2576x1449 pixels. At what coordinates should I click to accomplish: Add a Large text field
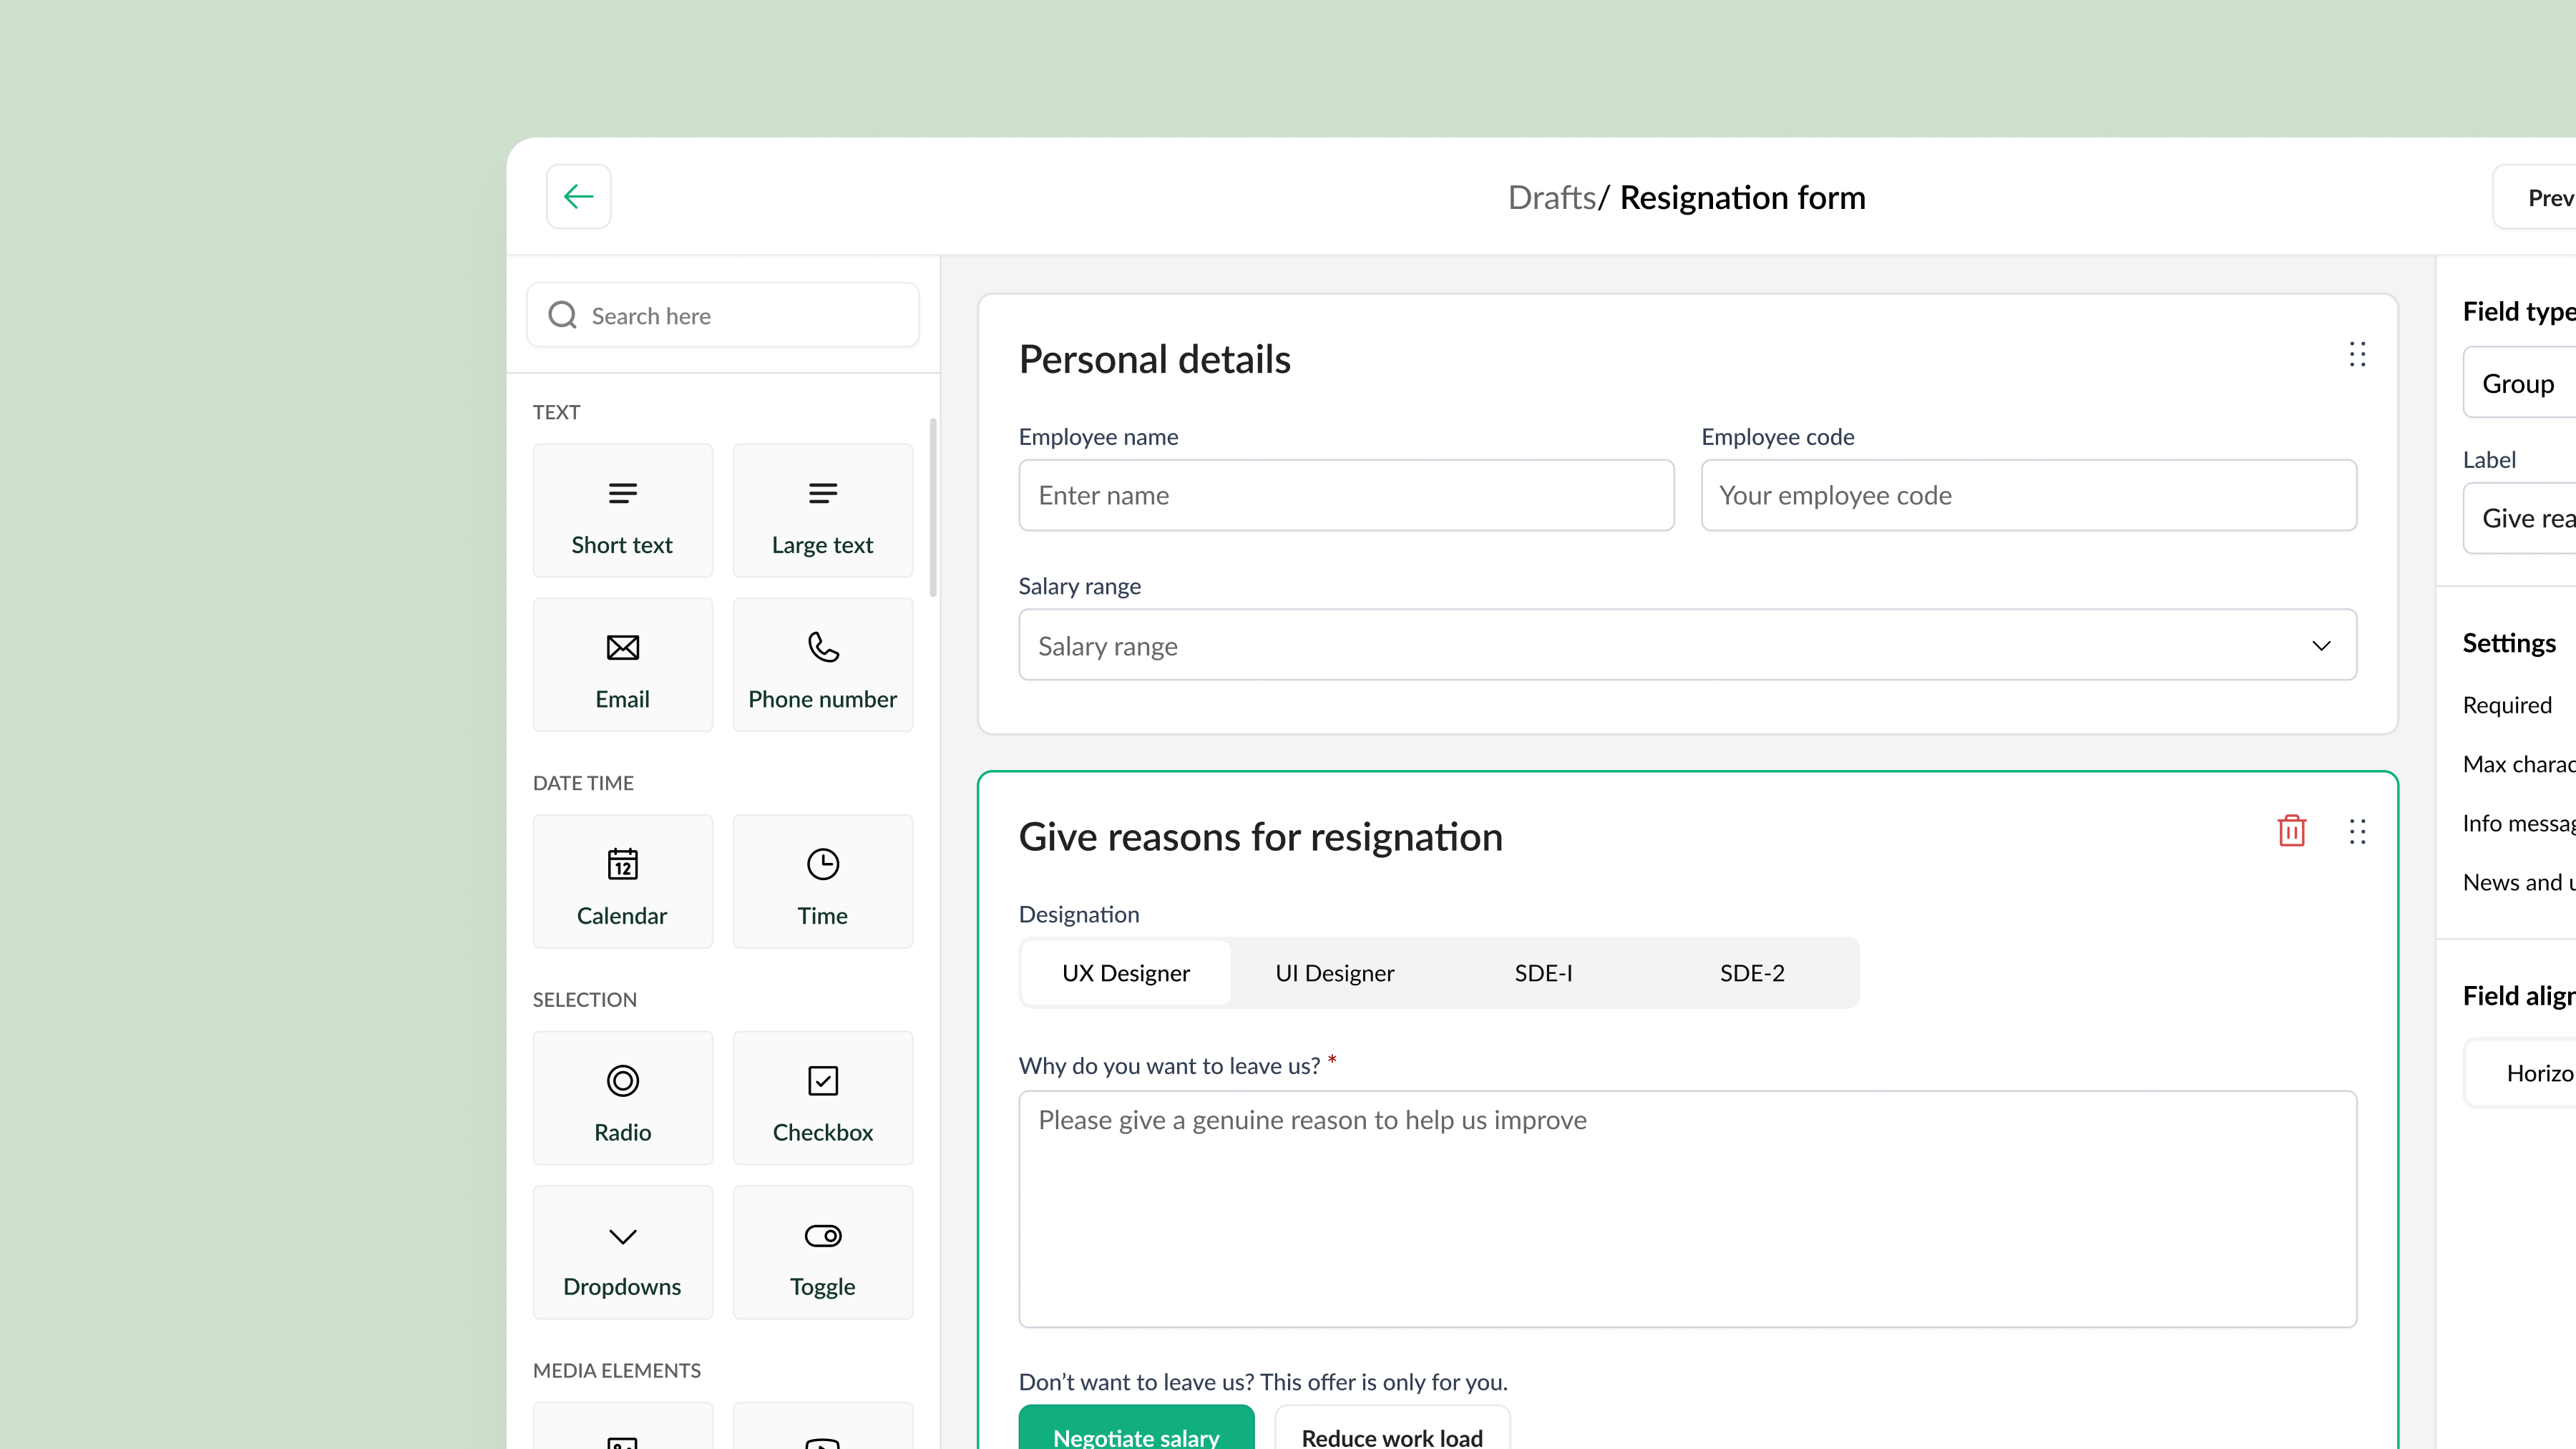pyautogui.click(x=822, y=510)
